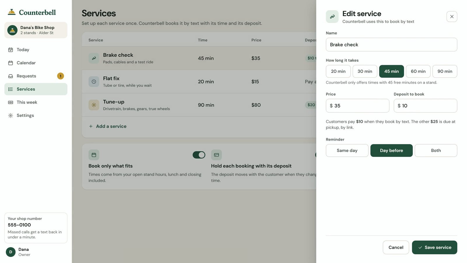Click the Price input field
The height and width of the screenshot is (263, 467).
pyautogui.click(x=358, y=106)
